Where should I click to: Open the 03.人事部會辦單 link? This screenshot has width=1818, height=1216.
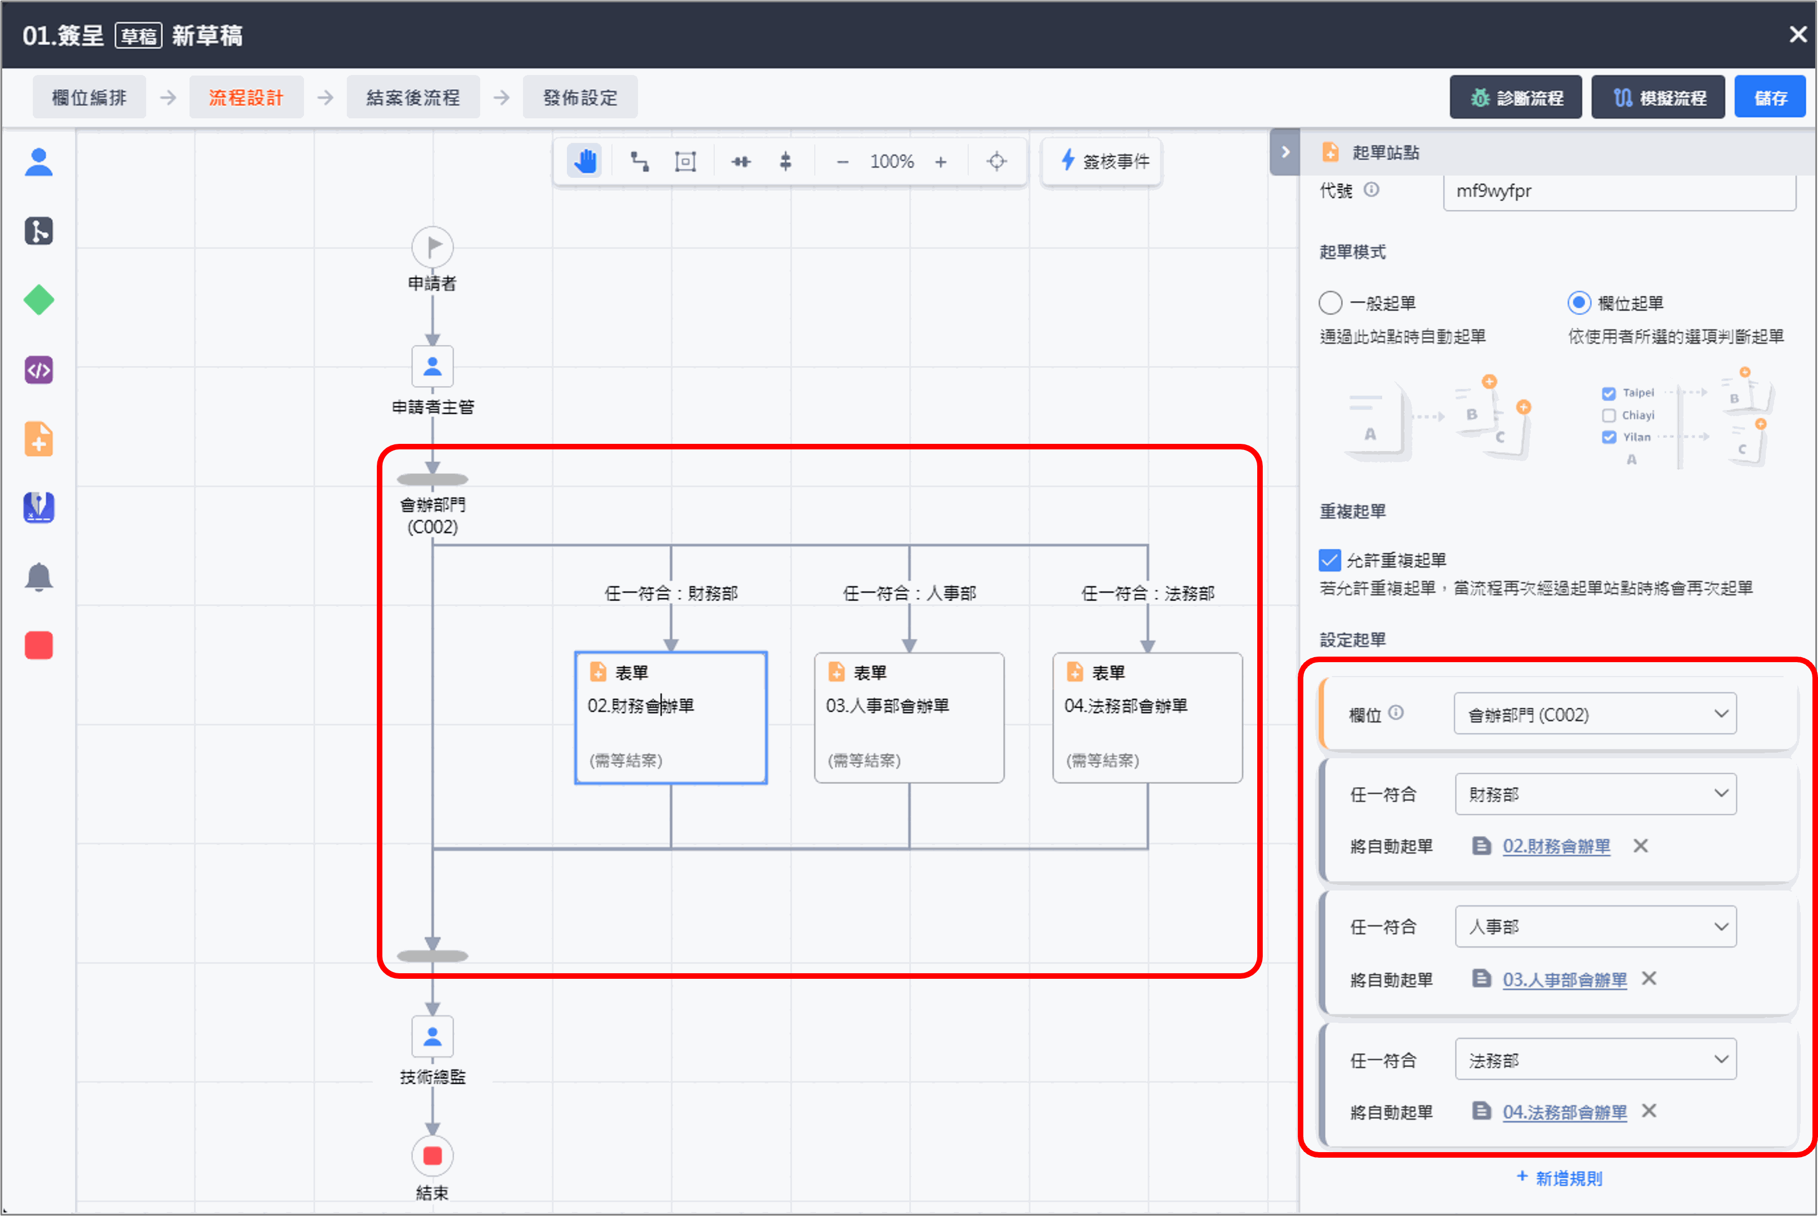tap(1564, 979)
